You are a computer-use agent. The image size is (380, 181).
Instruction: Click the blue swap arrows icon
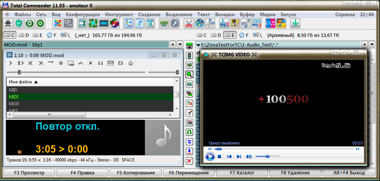(189, 142)
